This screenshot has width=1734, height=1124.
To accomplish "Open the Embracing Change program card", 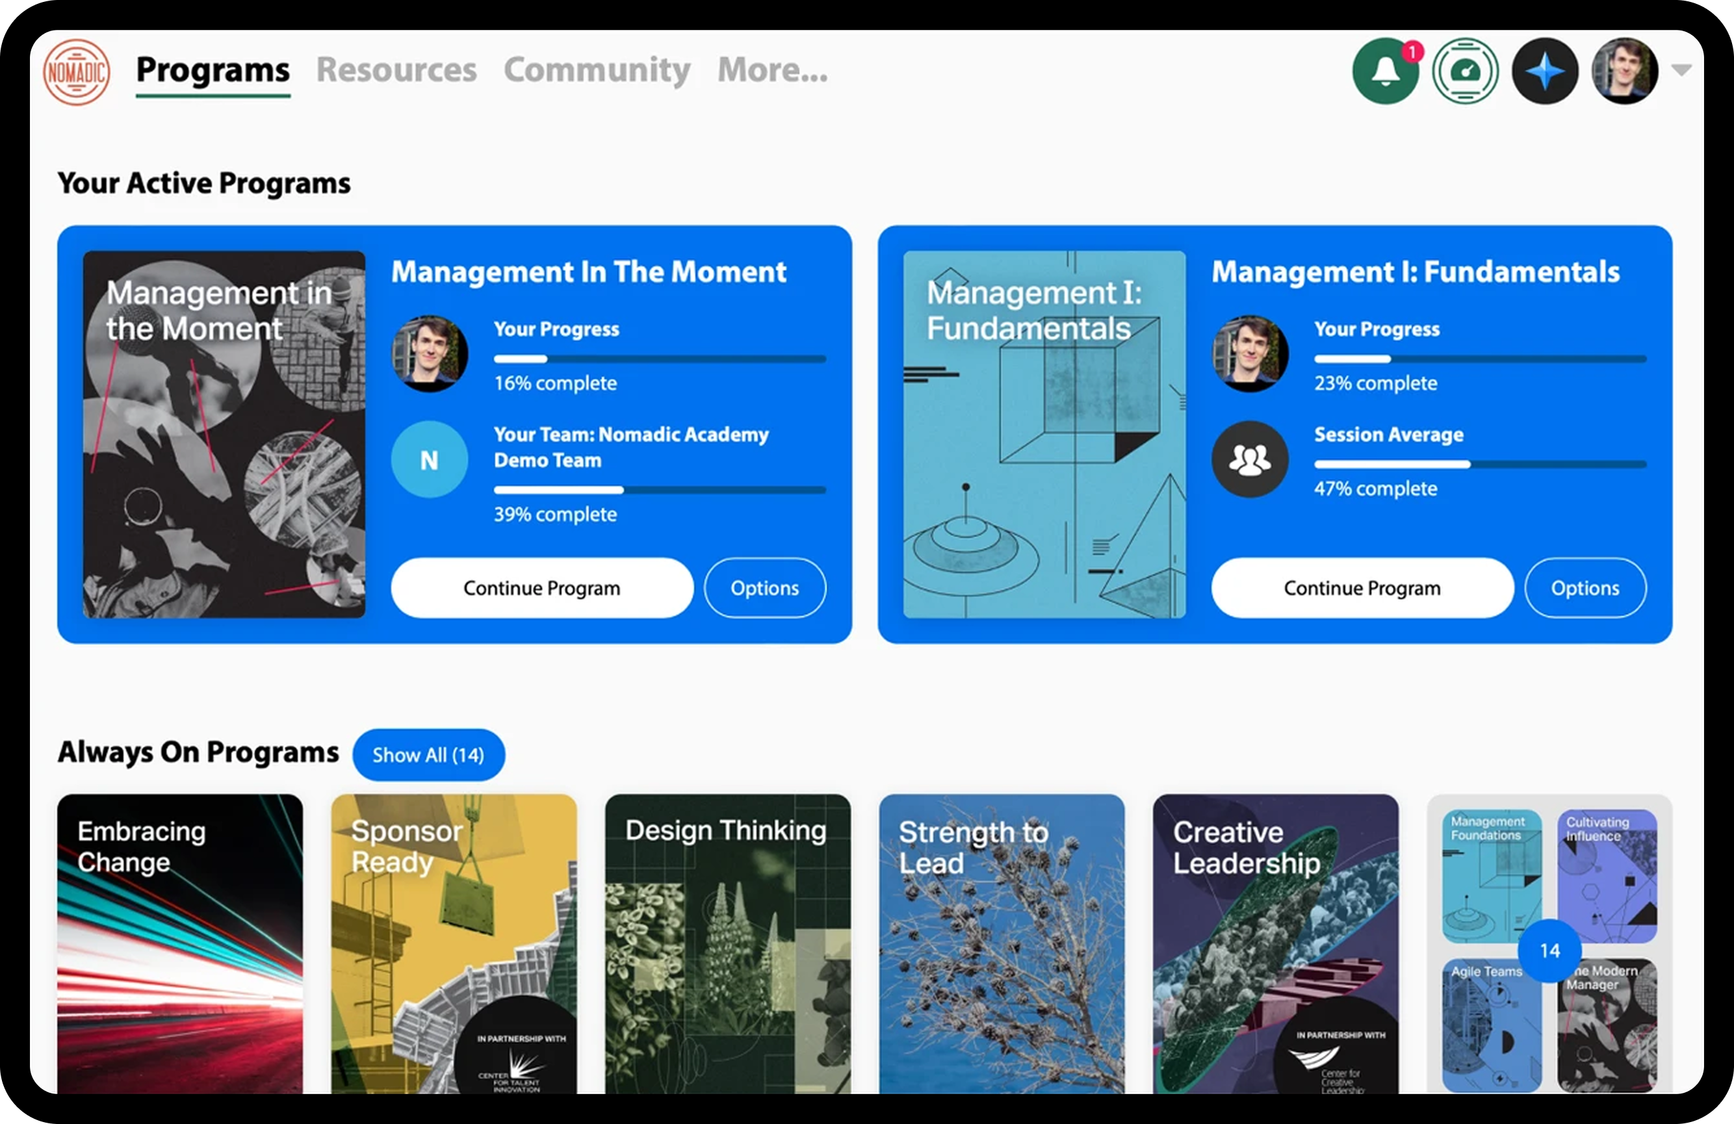I will click(x=180, y=943).
